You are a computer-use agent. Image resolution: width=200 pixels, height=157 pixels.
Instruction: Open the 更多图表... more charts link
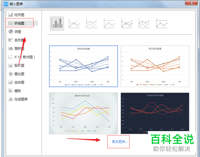click(x=120, y=142)
